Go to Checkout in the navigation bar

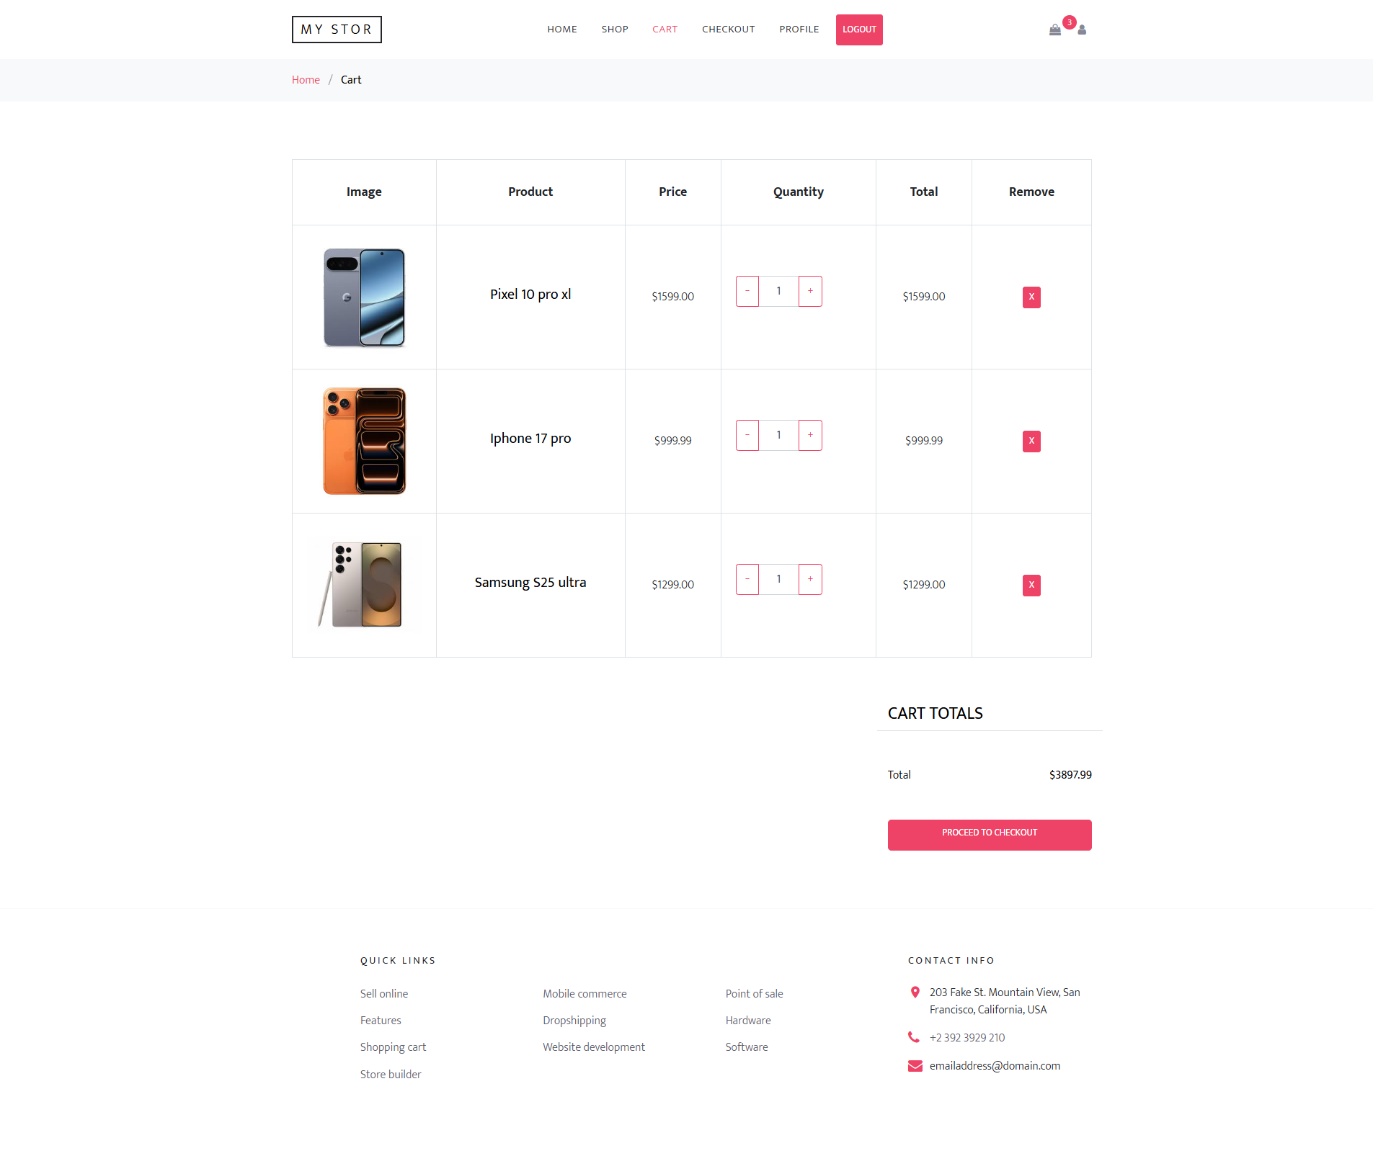[x=728, y=30]
